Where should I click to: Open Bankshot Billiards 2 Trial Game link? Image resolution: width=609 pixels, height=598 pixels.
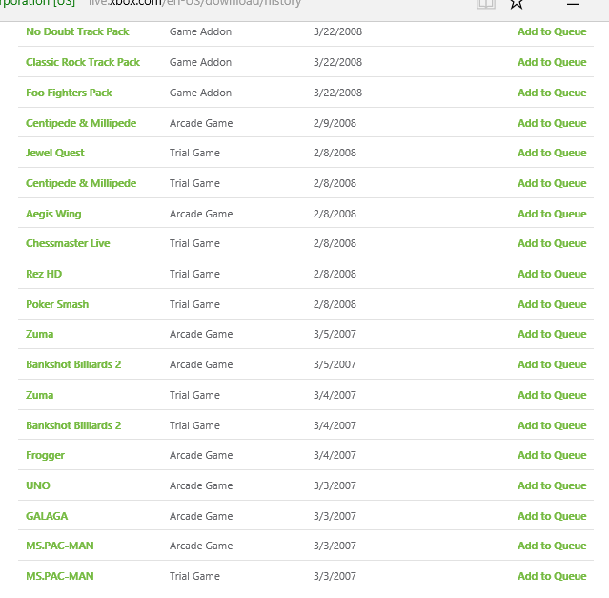[73, 425]
